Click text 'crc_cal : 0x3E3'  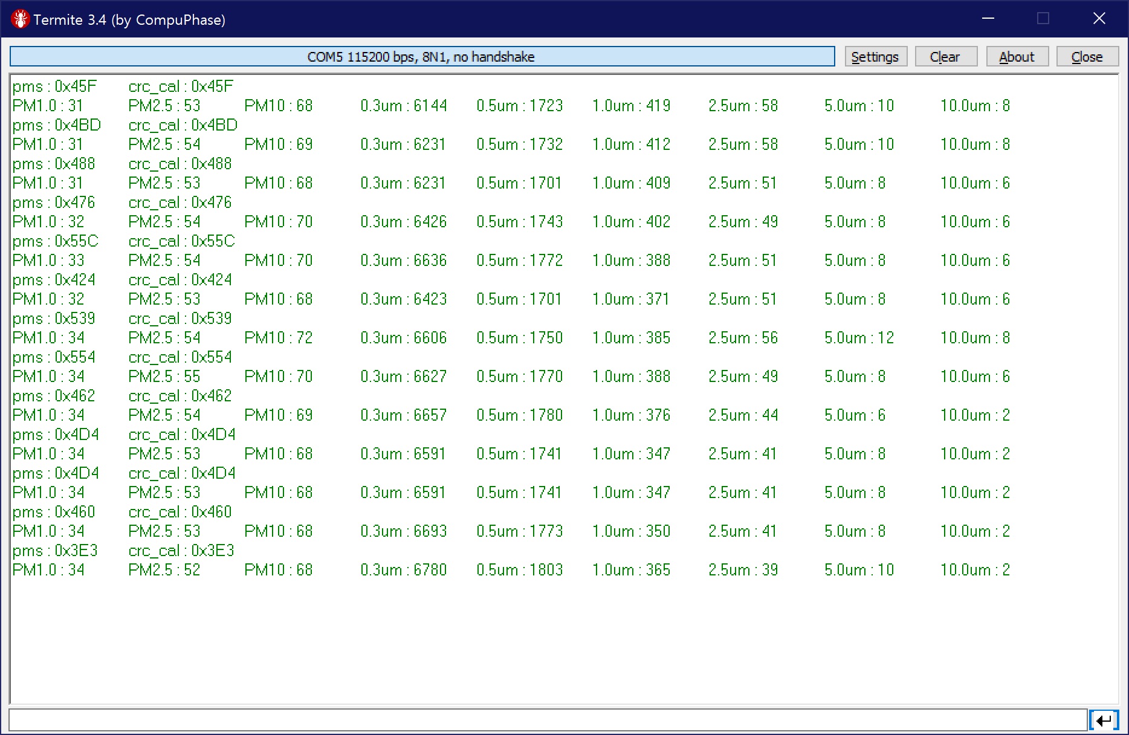pyautogui.click(x=181, y=551)
